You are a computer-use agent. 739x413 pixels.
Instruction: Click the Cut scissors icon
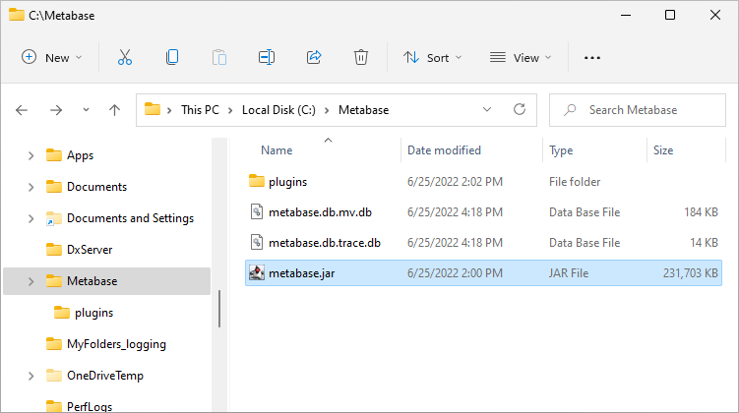click(125, 57)
